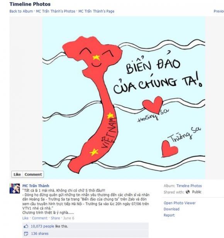Click Share link below the caption
The width and height of the screenshot is (224, 238).
tap(55, 218)
